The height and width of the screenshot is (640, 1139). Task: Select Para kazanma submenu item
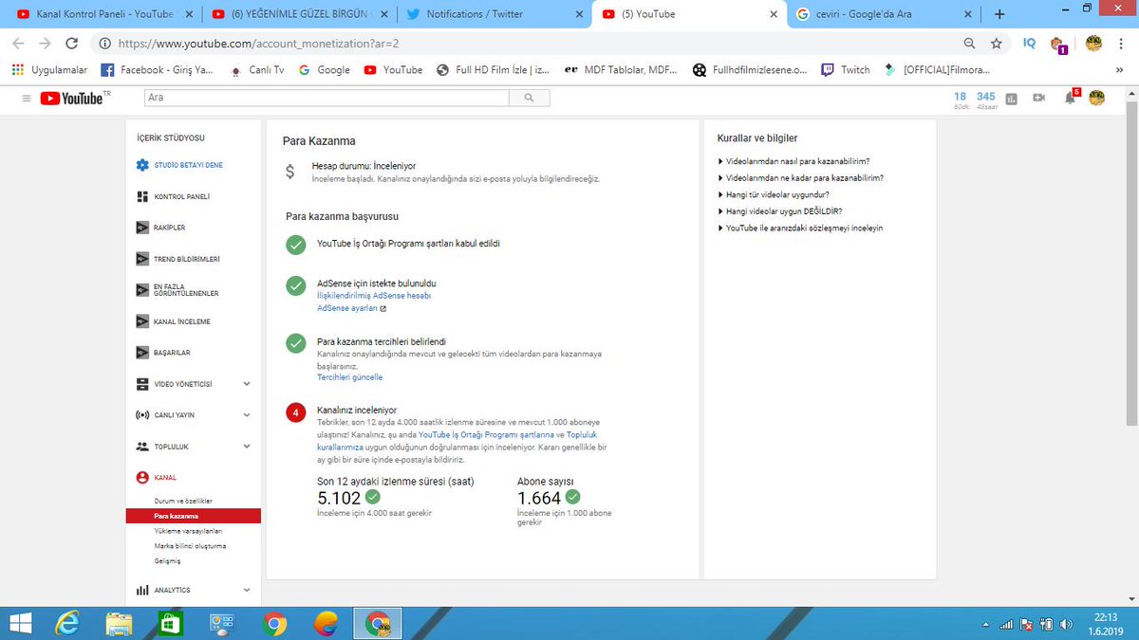(193, 516)
